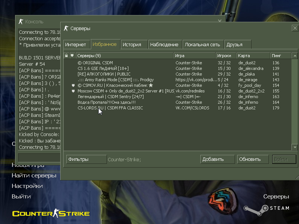Click vk.com/redmiles game cell
This screenshot has height=224, width=299.
click(190, 91)
